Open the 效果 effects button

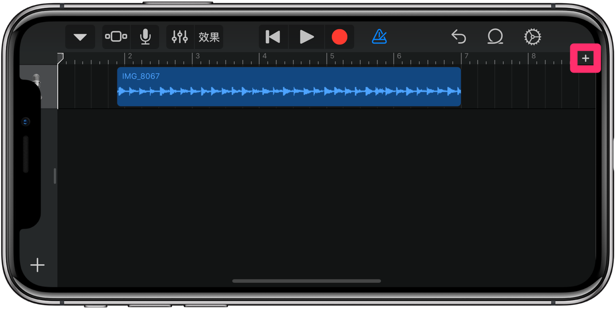coord(209,37)
